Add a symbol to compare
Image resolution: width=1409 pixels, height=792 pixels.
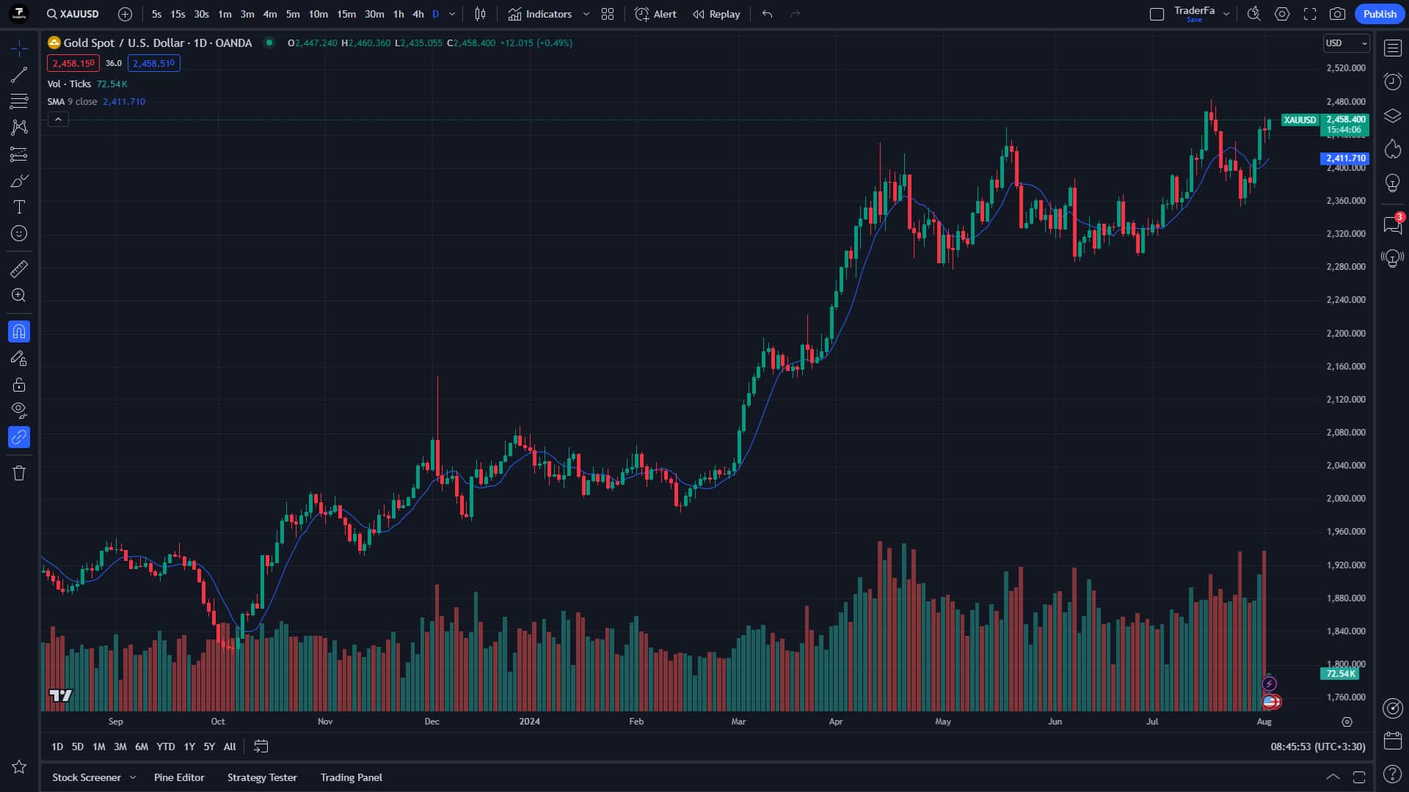point(125,14)
